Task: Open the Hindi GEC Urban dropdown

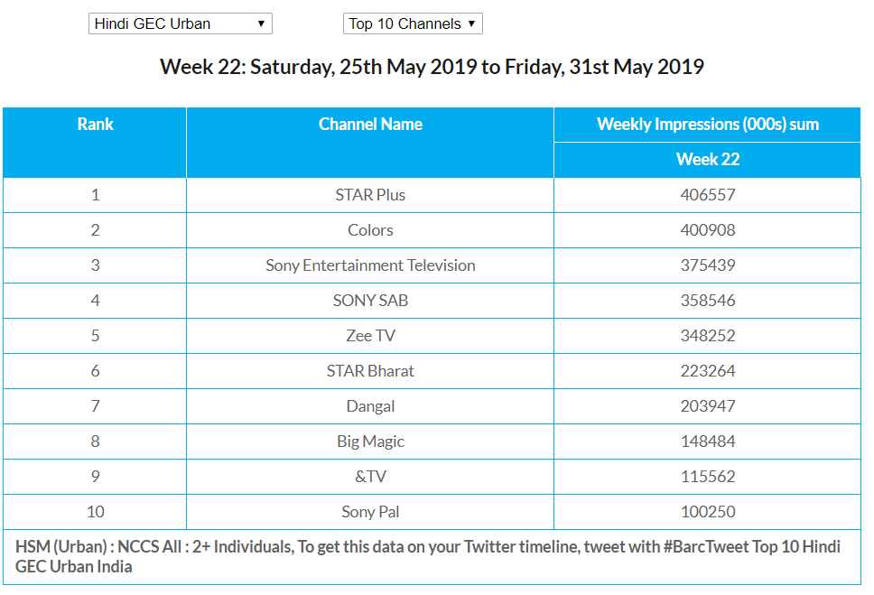Action: (180, 24)
